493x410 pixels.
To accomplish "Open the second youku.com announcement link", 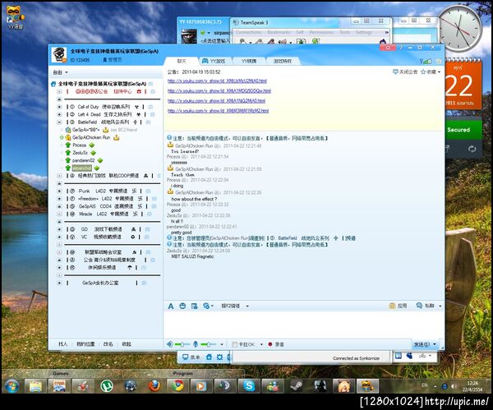I will (x=219, y=91).
